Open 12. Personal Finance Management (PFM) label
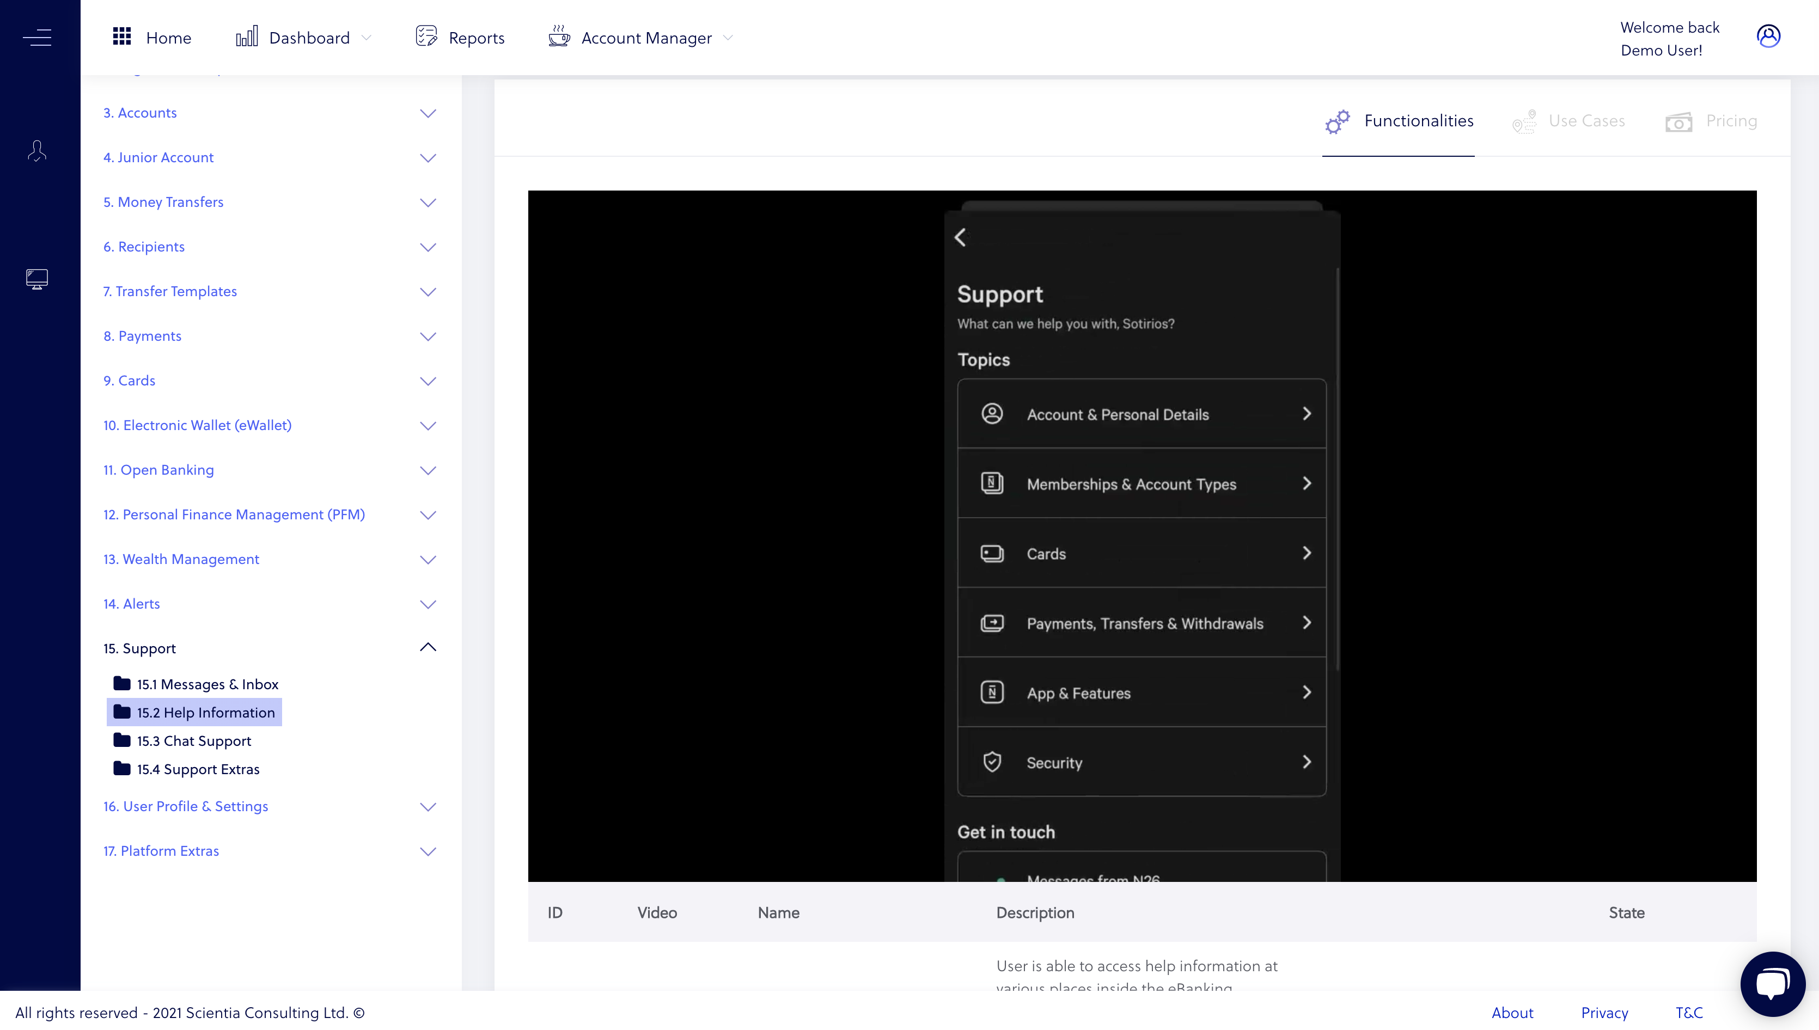This screenshot has height=1030, width=1819. [234, 514]
